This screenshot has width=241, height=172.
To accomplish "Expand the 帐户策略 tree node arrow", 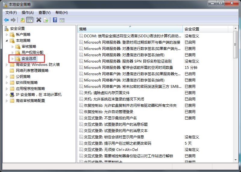I will (x=7, y=35).
